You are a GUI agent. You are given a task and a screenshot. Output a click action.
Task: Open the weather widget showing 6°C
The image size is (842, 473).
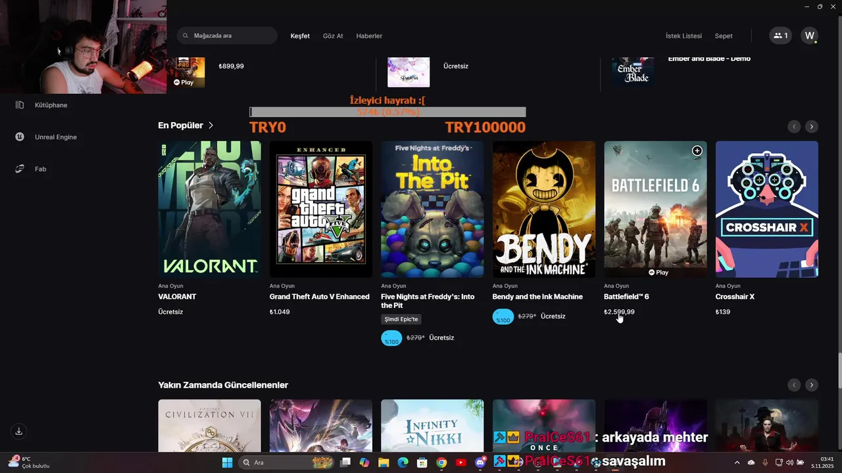pyautogui.click(x=29, y=462)
